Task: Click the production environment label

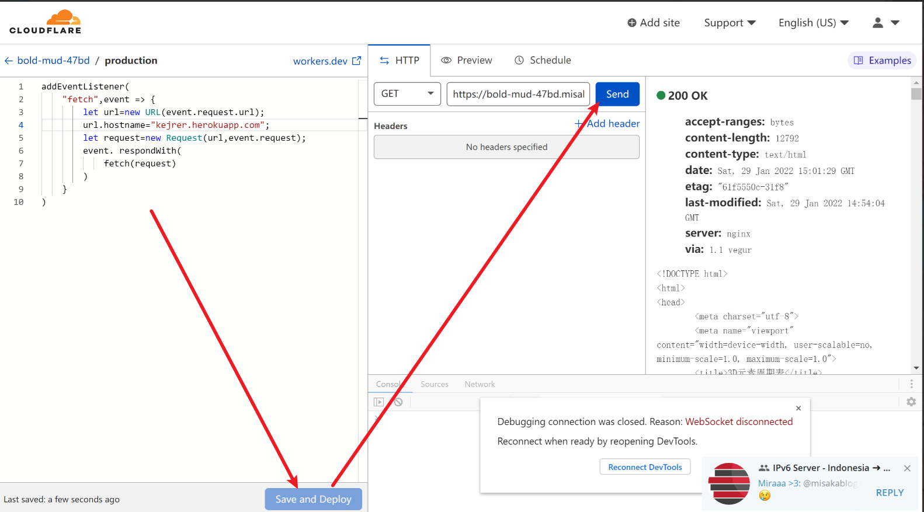Action: 131,61
